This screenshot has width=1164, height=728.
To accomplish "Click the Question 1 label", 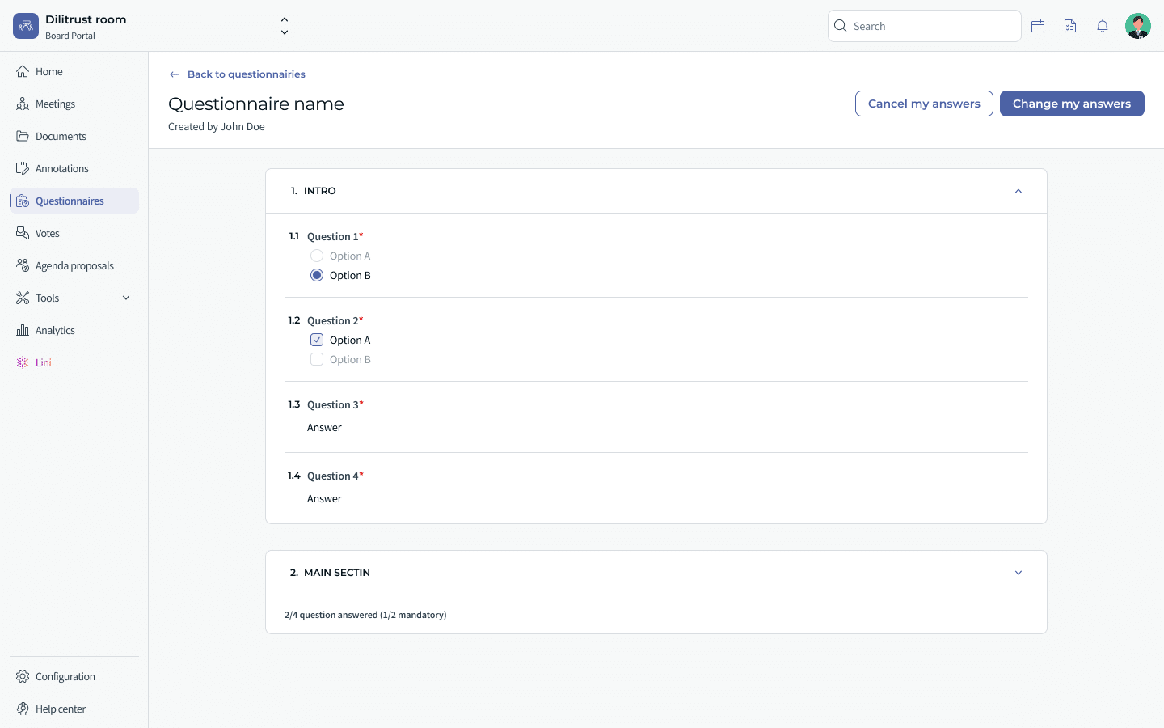I will pos(333,236).
